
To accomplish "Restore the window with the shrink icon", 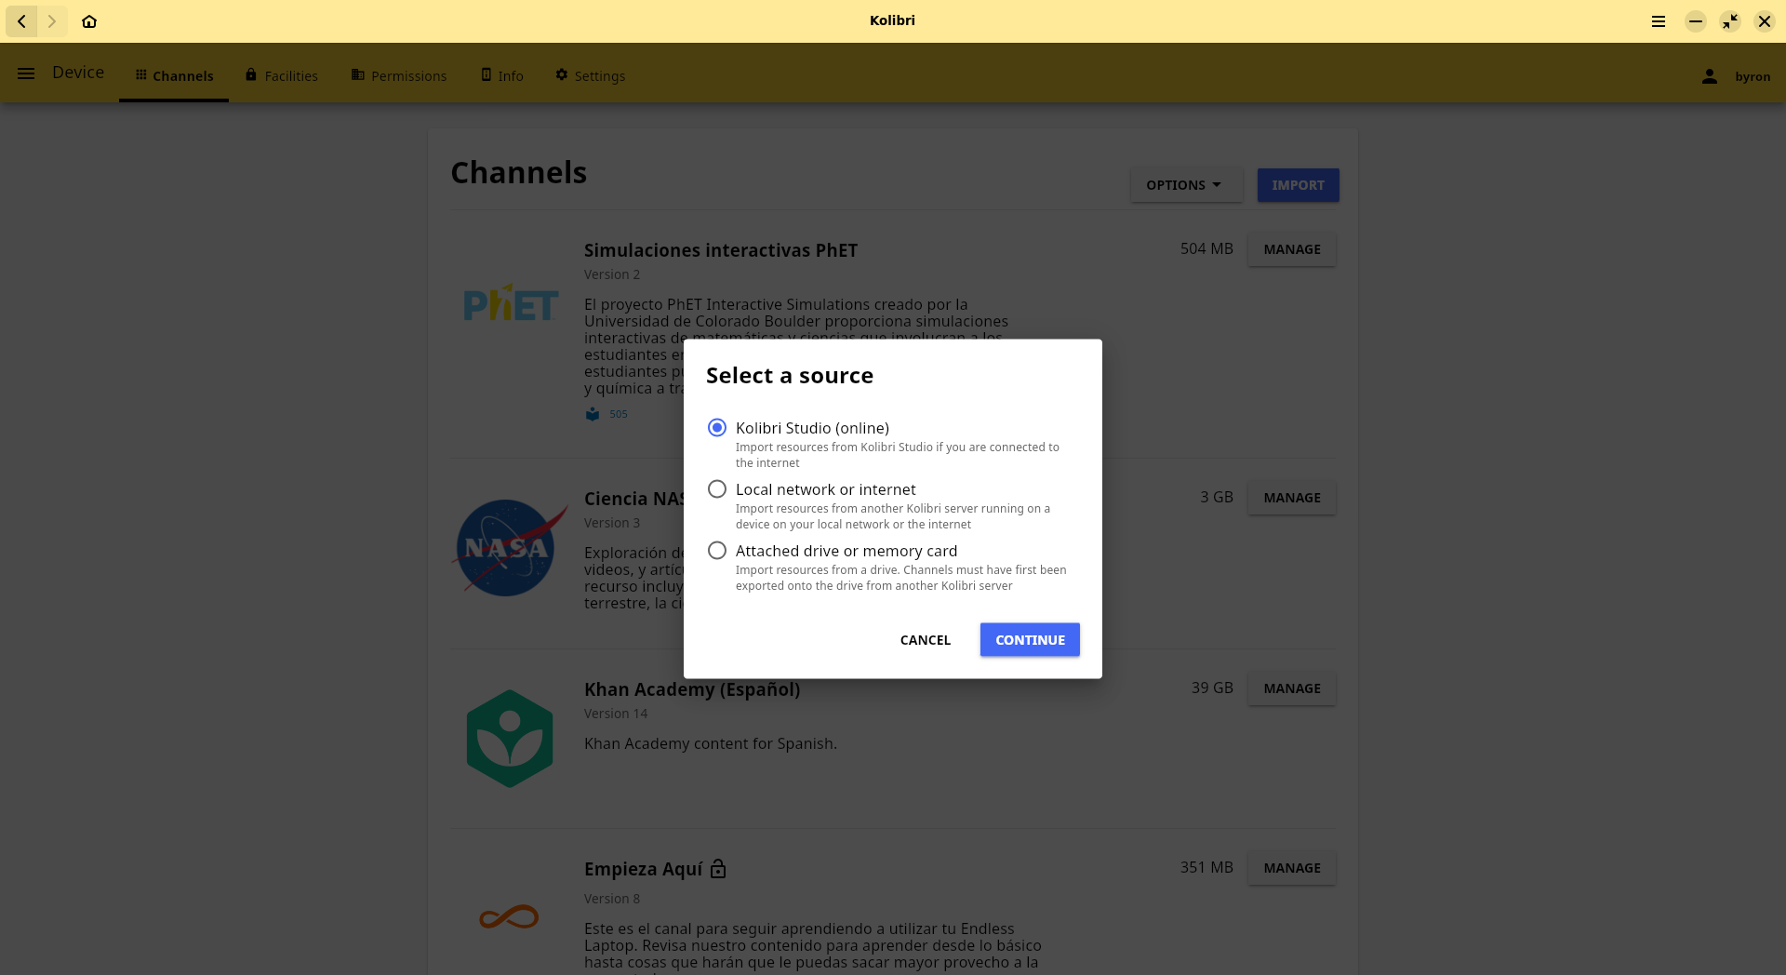I will pos(1730,21).
